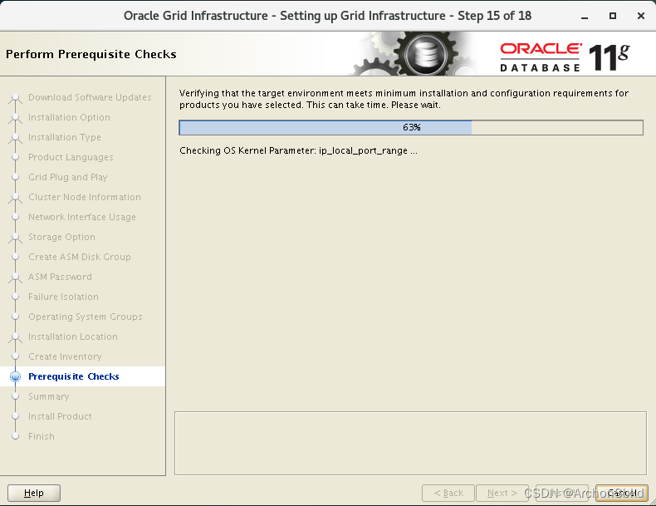Image resolution: width=656 pixels, height=506 pixels.
Task: Minimize the installer window
Action: click(x=585, y=17)
